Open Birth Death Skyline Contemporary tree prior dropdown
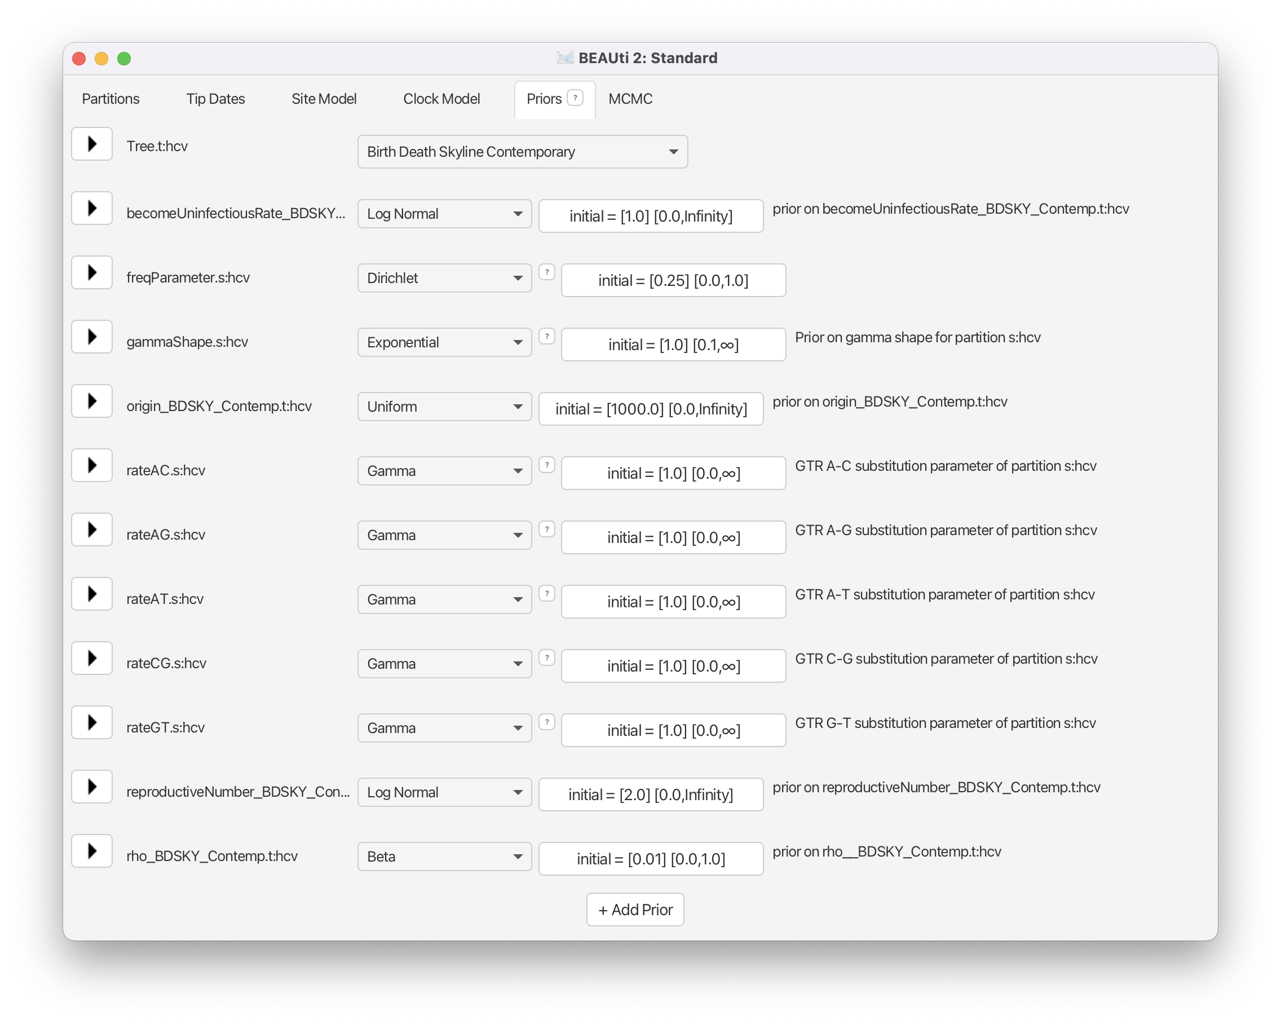The height and width of the screenshot is (1024, 1281). [x=522, y=152]
